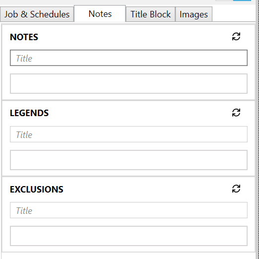Click the NOTES section heading

point(24,37)
